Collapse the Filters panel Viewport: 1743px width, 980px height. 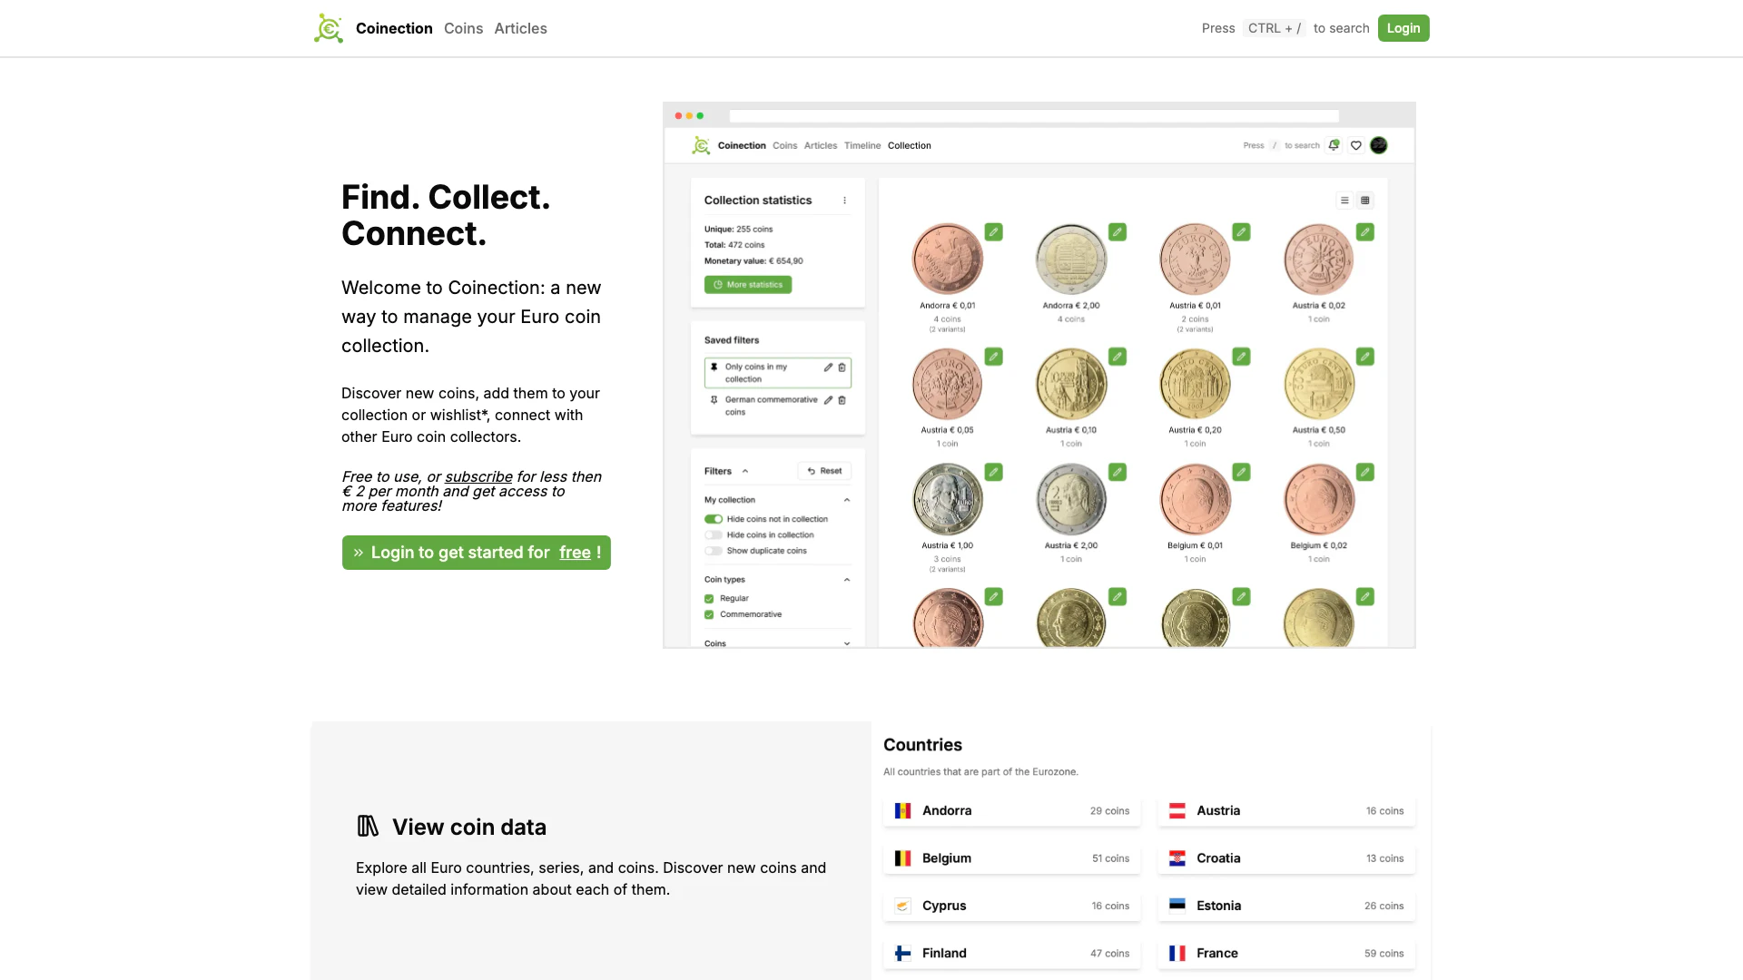(x=745, y=471)
